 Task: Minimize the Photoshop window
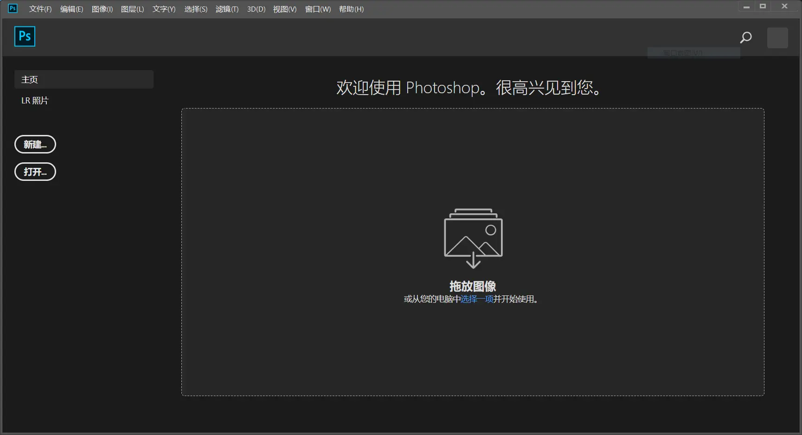click(746, 6)
